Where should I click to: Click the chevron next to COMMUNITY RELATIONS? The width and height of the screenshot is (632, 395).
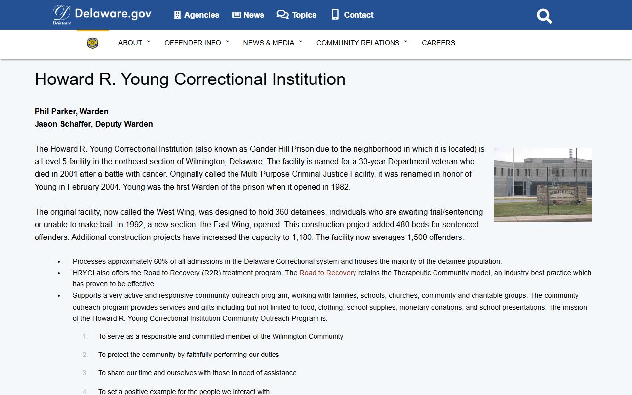tap(406, 42)
